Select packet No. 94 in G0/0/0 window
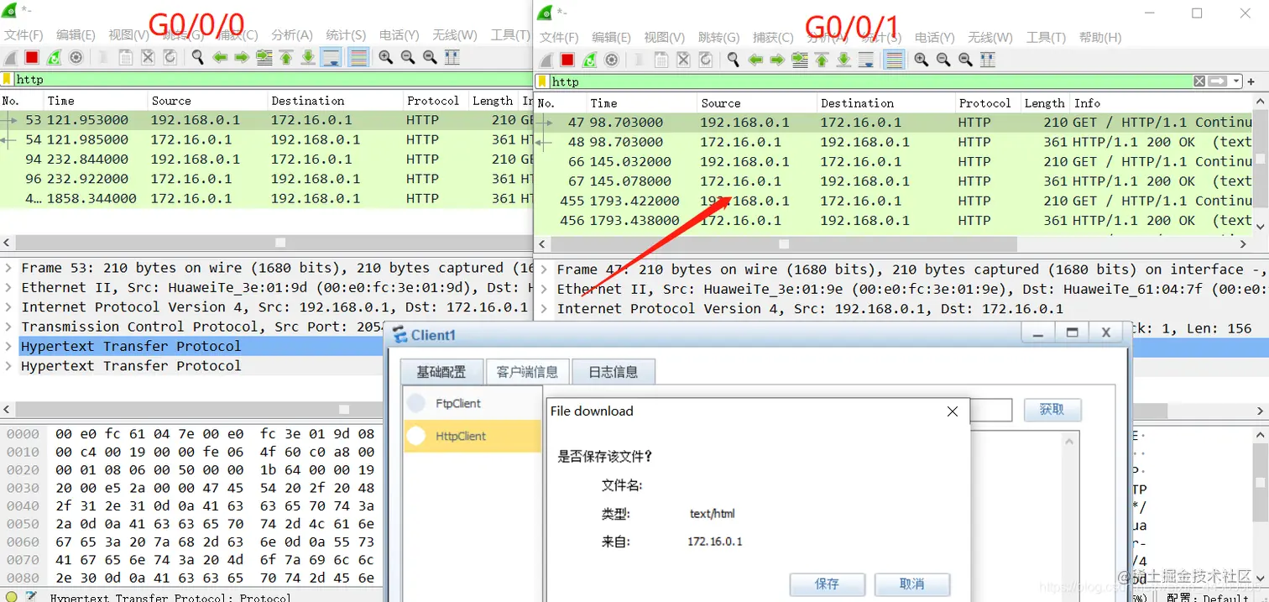The height and width of the screenshot is (602, 1269). [266, 159]
